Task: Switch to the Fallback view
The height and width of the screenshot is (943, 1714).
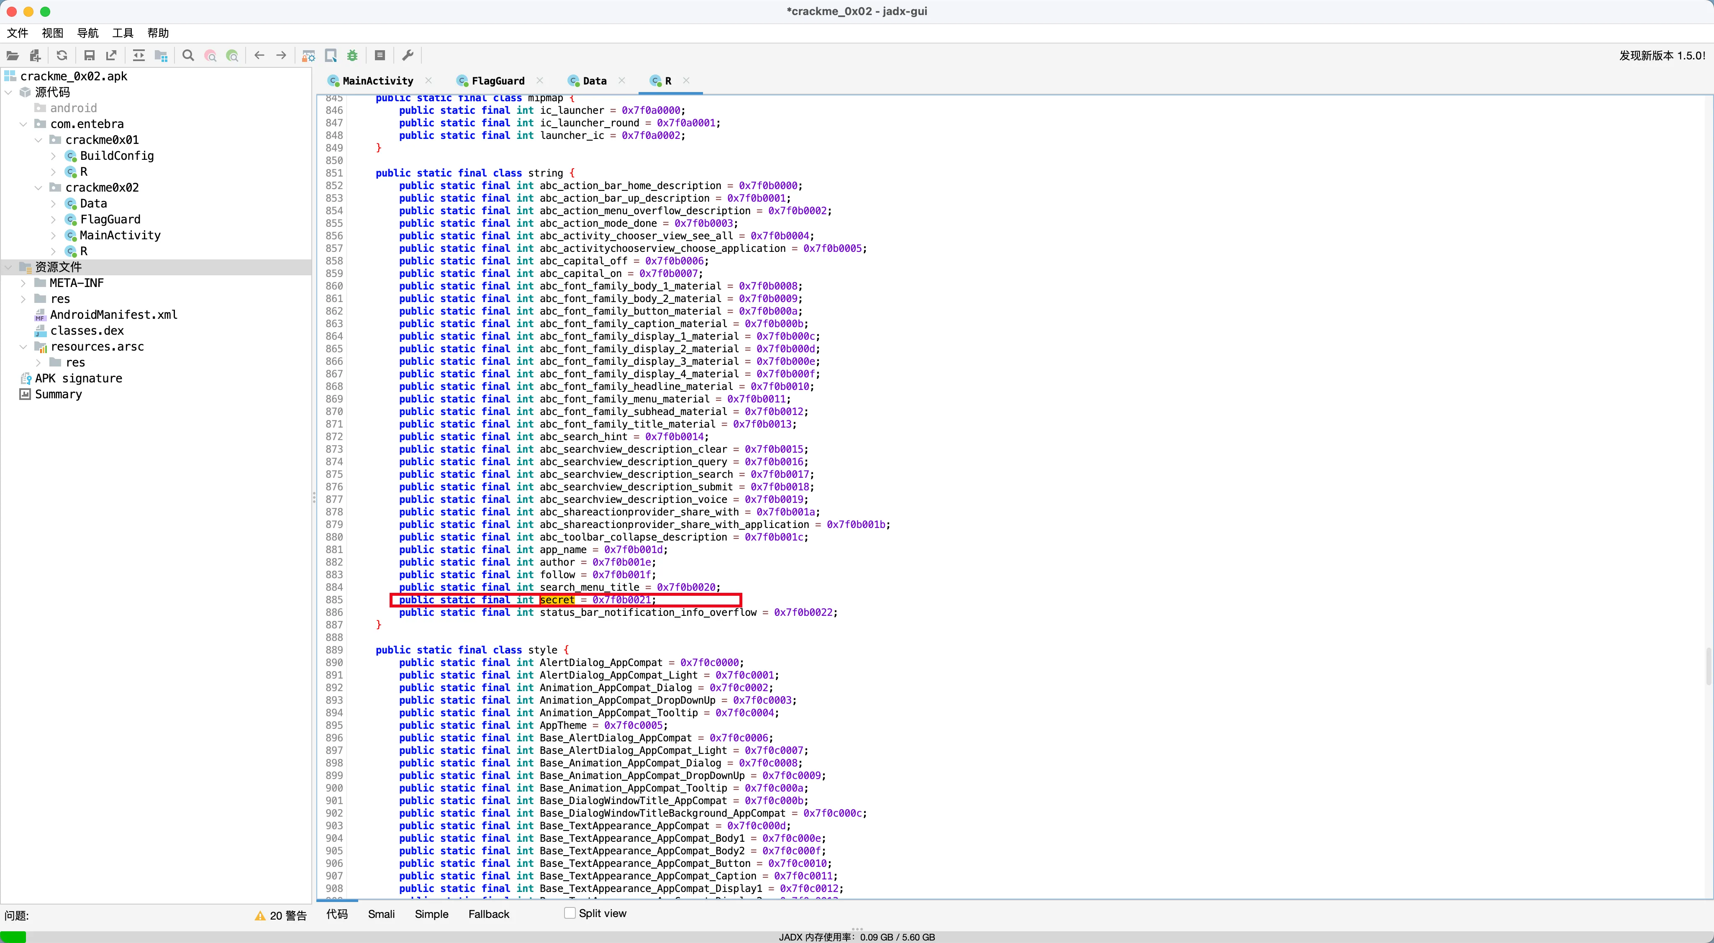Action: 488,914
